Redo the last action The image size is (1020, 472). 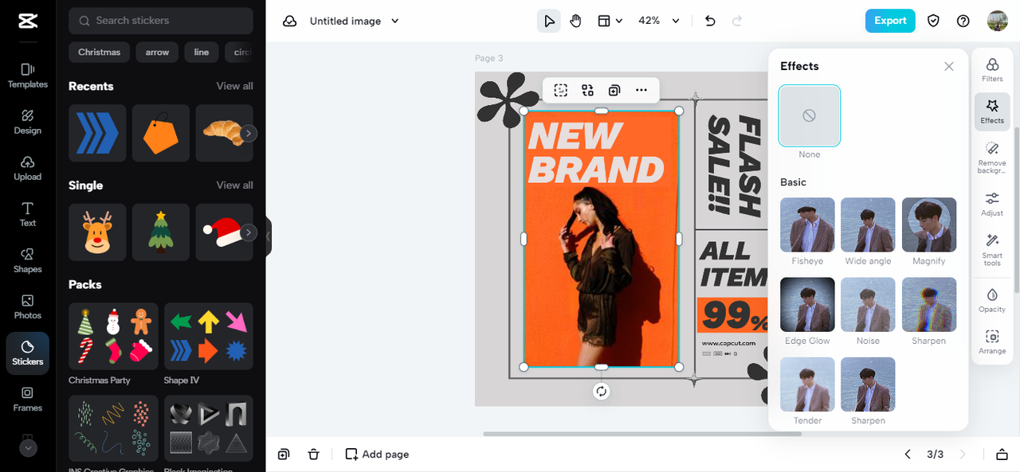(737, 21)
